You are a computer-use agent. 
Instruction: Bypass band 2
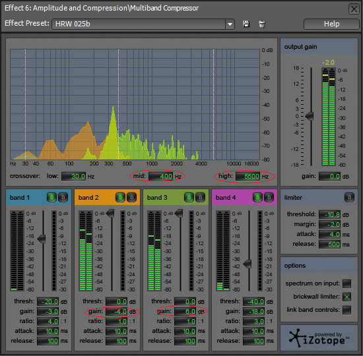132,197
